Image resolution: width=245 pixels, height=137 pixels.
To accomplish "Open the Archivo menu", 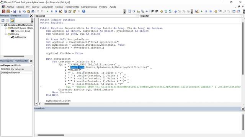I will (10, 7).
